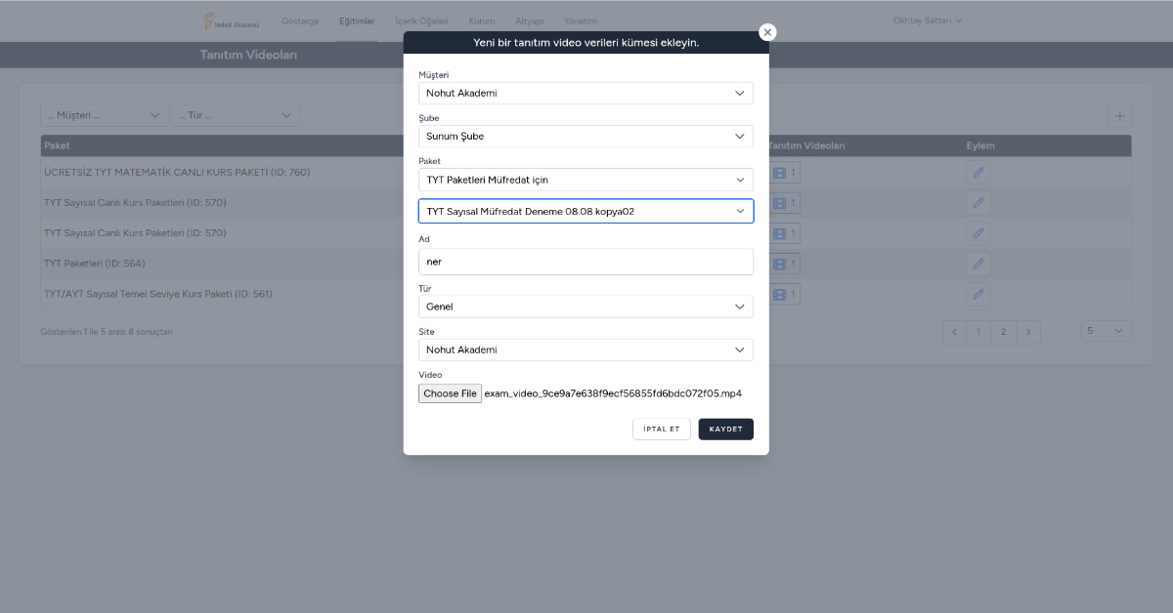Click the İPTAL ET button
The height and width of the screenshot is (613, 1173).
662,429
